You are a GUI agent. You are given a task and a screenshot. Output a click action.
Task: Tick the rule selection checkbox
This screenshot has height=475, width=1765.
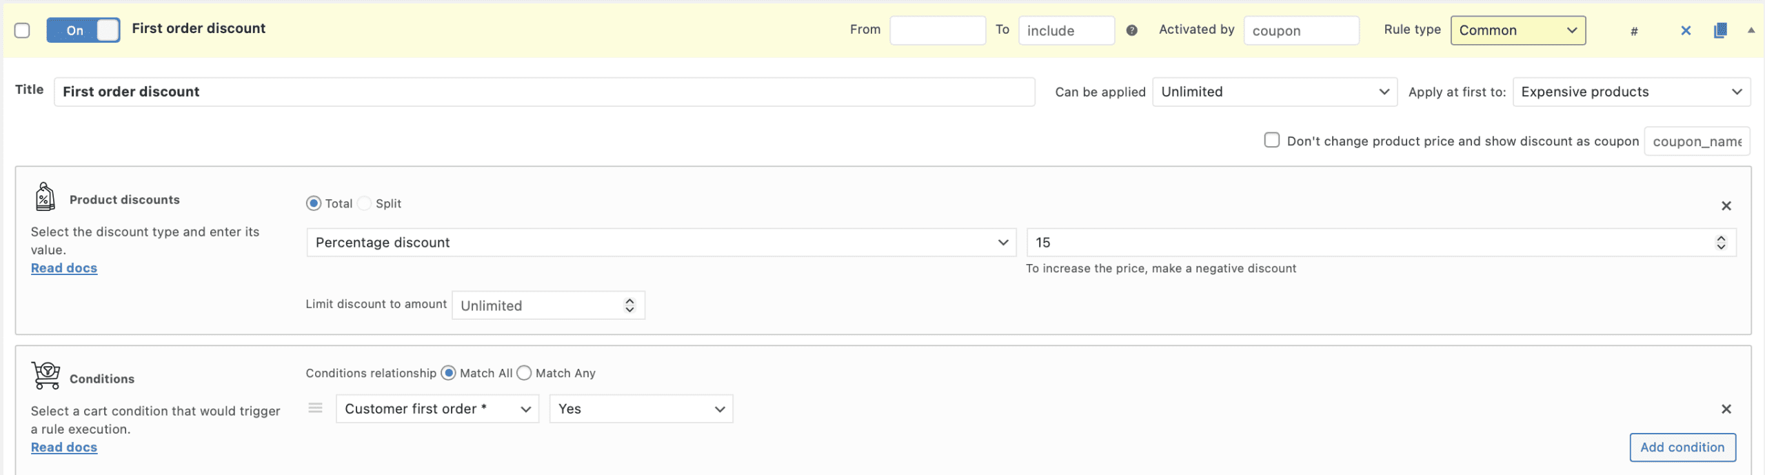[22, 30]
